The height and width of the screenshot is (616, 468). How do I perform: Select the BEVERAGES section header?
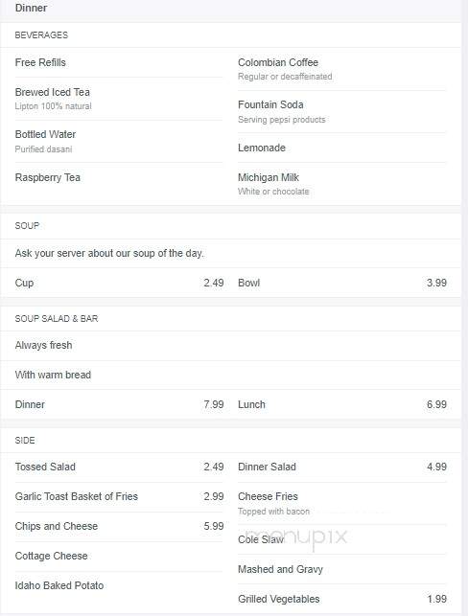(41, 34)
